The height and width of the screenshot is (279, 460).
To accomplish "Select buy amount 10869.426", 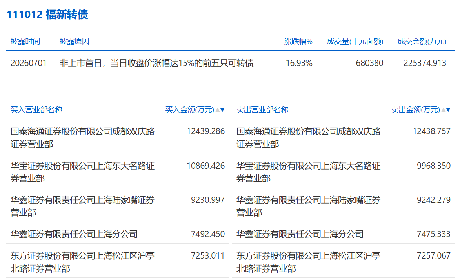I will click(205, 166).
